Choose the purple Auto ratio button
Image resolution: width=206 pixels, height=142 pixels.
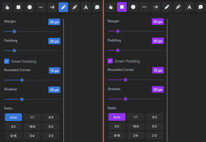[x=117, y=117]
